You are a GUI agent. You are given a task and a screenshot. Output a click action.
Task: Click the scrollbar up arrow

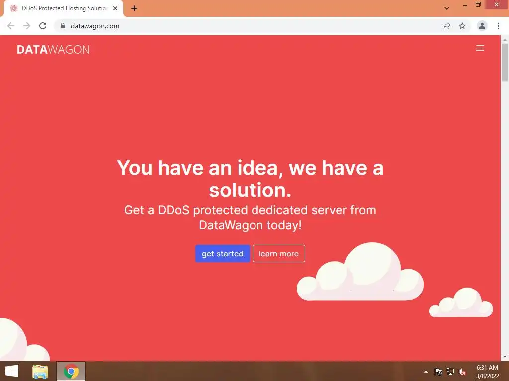(505, 40)
